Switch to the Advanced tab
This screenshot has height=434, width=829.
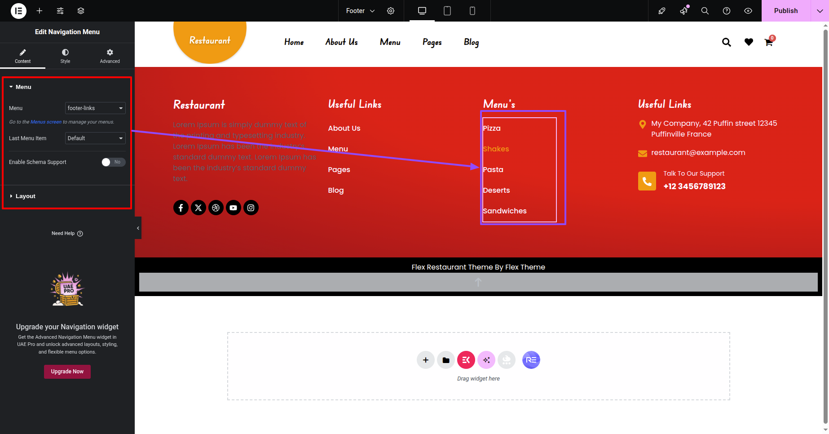point(110,56)
